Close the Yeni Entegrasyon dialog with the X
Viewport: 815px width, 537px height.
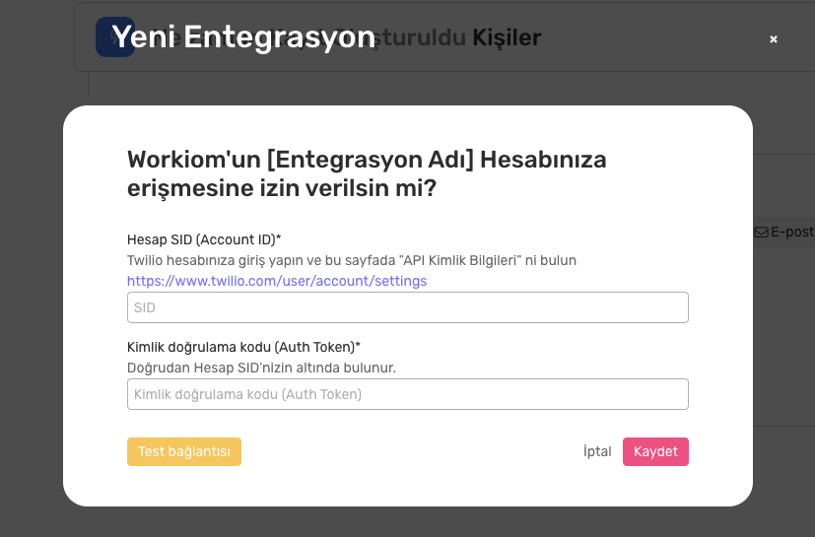click(774, 39)
